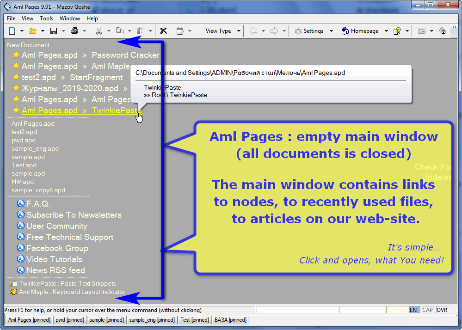
Task: Expand the Save dropdown arrow
Action: [63, 31]
